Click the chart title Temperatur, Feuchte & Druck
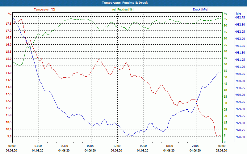Viewport: 247px width, 154px height. [x=125, y=3]
